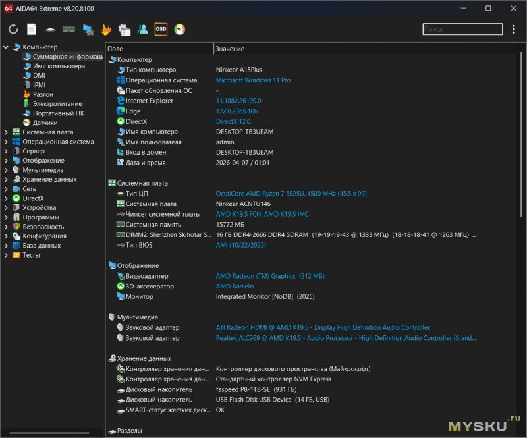Image resolution: width=527 pixels, height=438 pixels.
Task: Open the gauge-shaped sensor panel icon
Action: tap(179, 29)
